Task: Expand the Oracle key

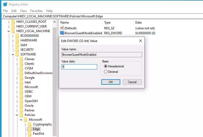Action: click(x=17, y=106)
